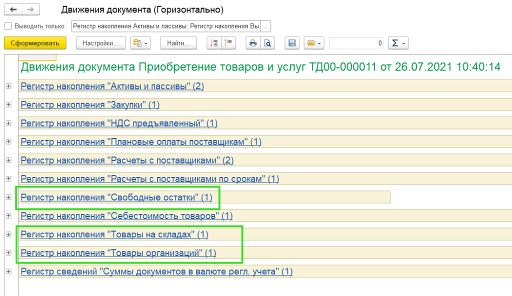This screenshot has width=512, height=296.
Task: Expand the 'Свободные остатки' register group
Action: (8, 197)
